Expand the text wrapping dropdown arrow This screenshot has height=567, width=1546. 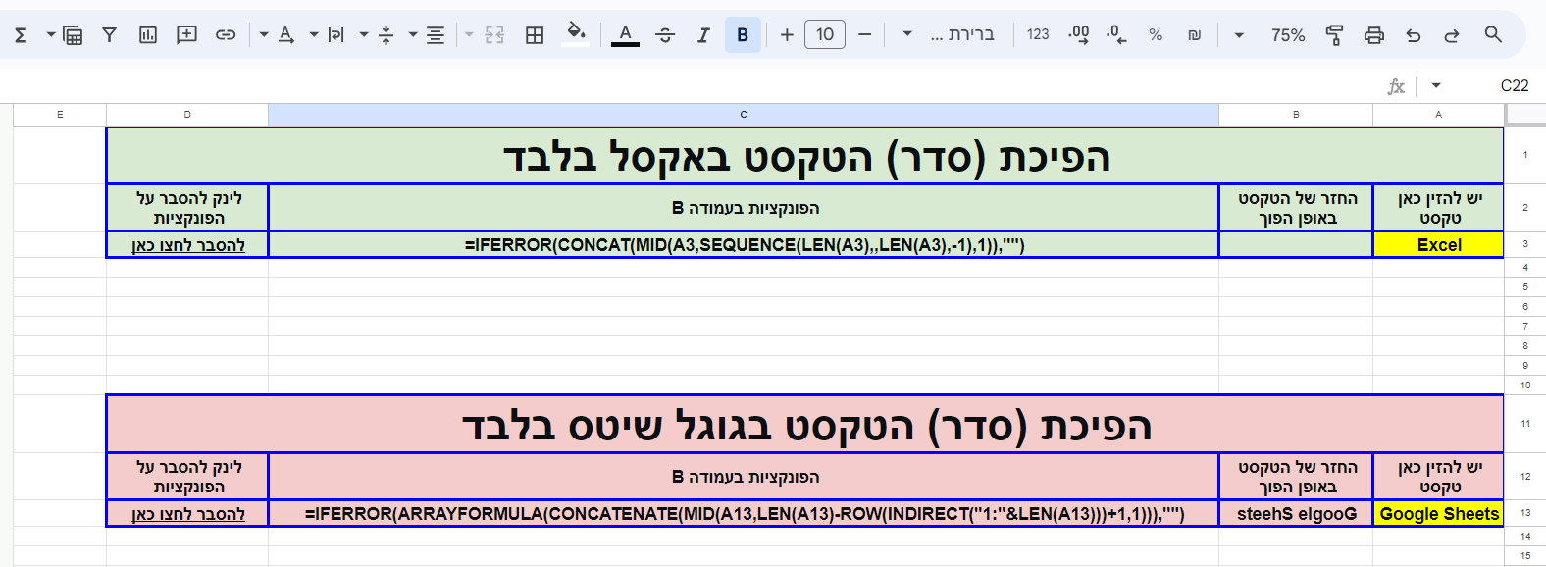(314, 35)
